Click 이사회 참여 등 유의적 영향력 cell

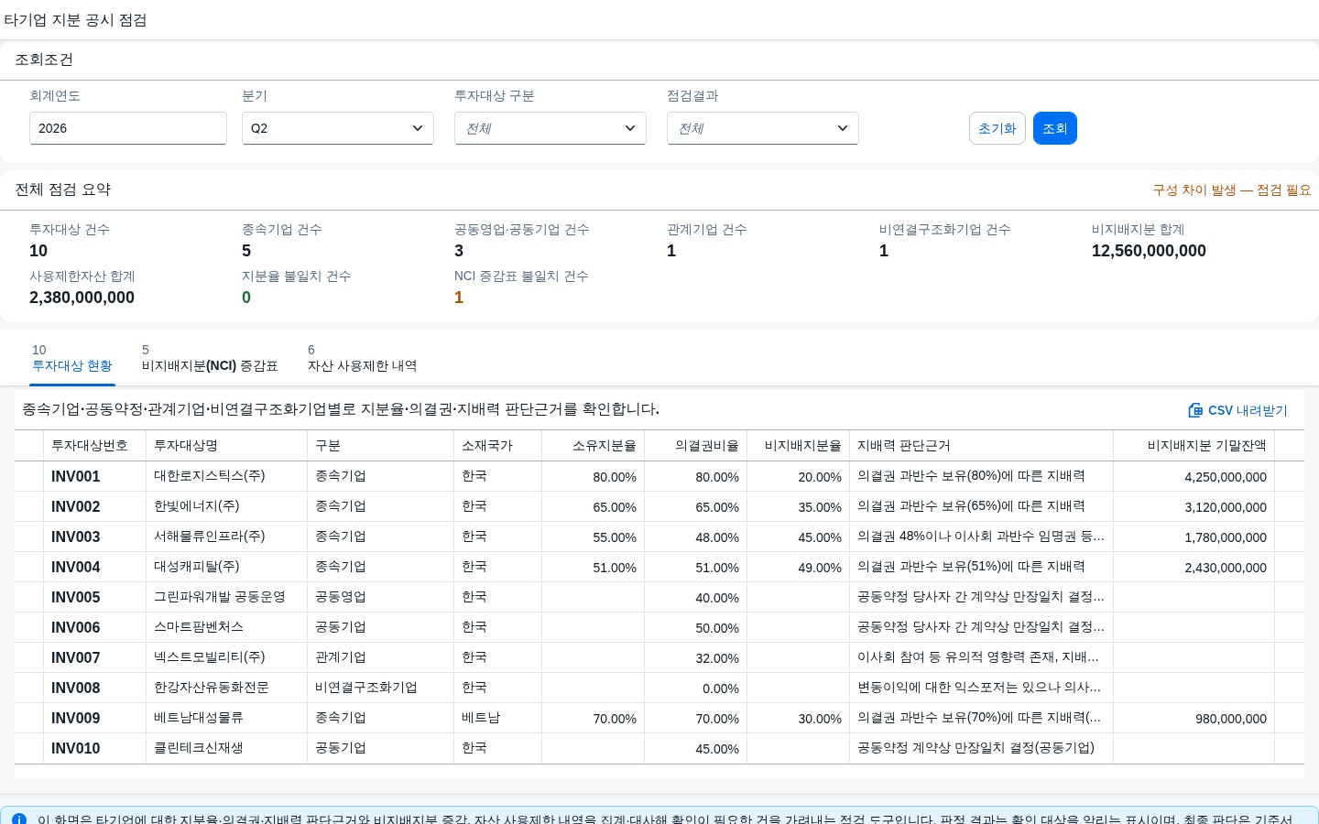pos(982,657)
